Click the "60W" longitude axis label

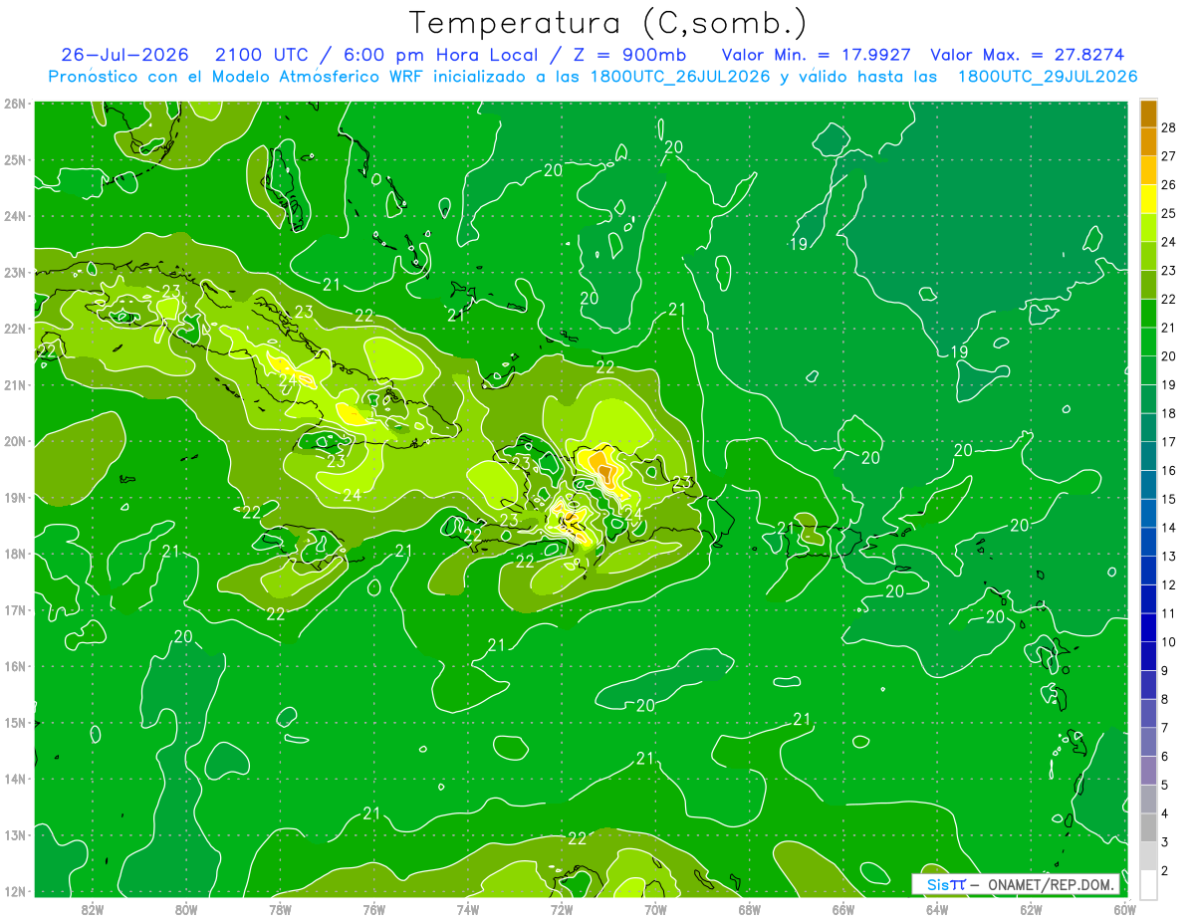[x=1124, y=908]
